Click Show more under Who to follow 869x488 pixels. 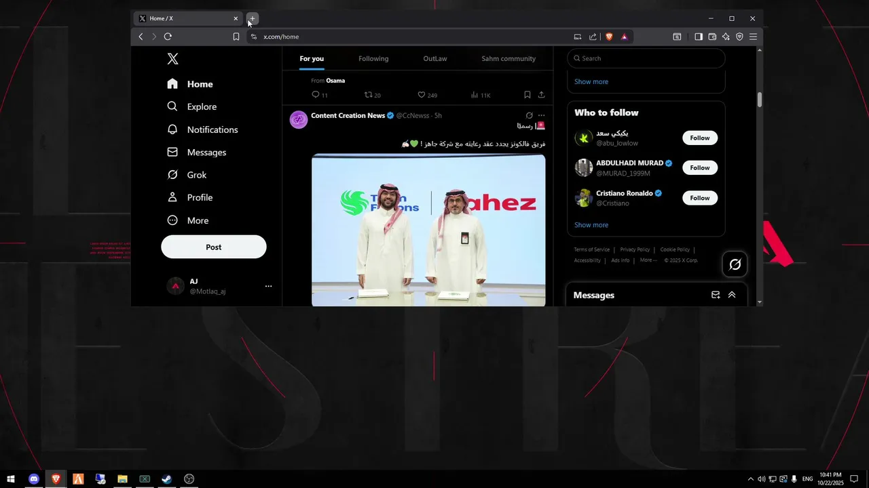[591, 225]
